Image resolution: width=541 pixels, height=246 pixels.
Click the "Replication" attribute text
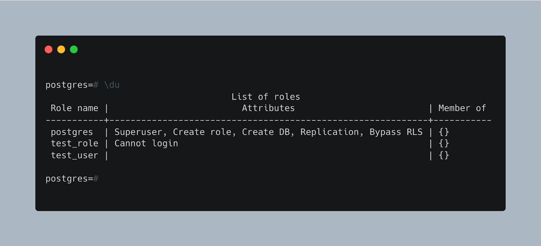coord(329,132)
